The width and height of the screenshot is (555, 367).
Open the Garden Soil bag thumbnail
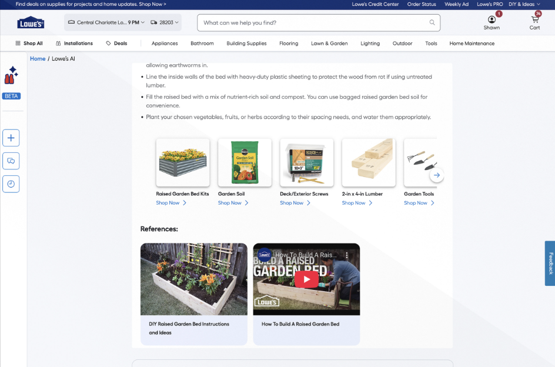245,162
